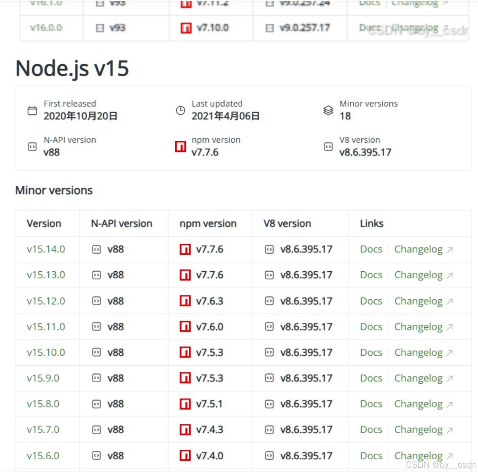Open the v15.9.0 version link
Screen dimensions: 478x472
tap(43, 378)
